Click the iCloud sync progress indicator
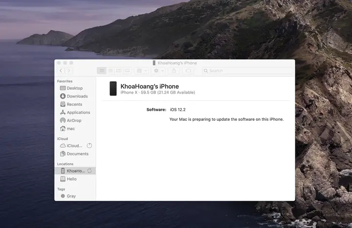This screenshot has width=352, height=228. coord(89,146)
